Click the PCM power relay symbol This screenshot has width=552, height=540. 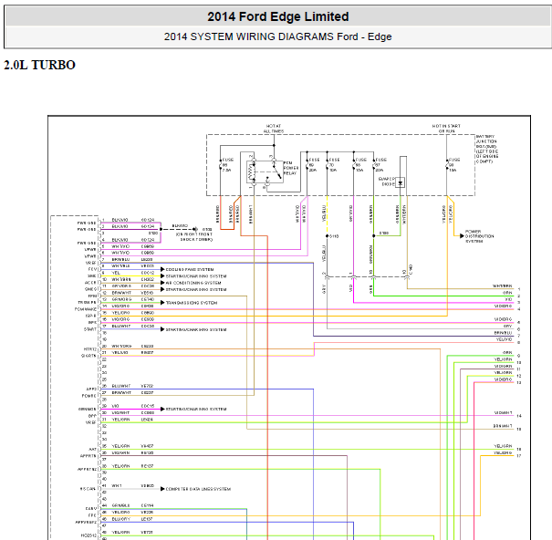point(265,171)
